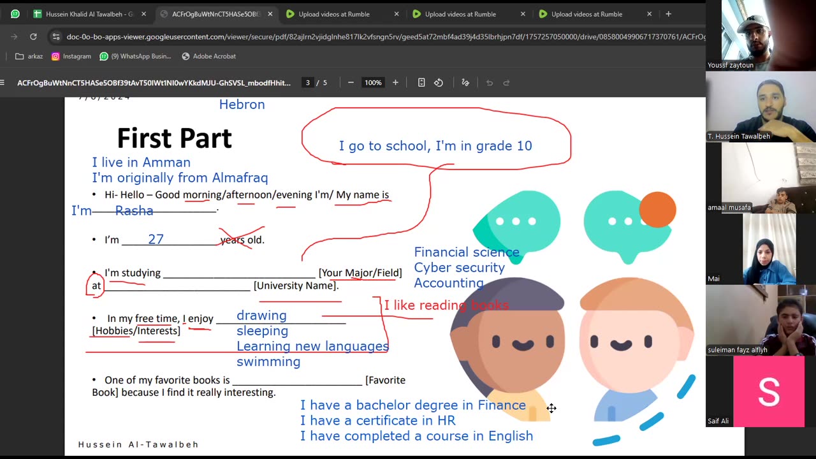
Task: Close the ACFrOgBuWtNnCT5 PDF tab
Action: [270, 14]
